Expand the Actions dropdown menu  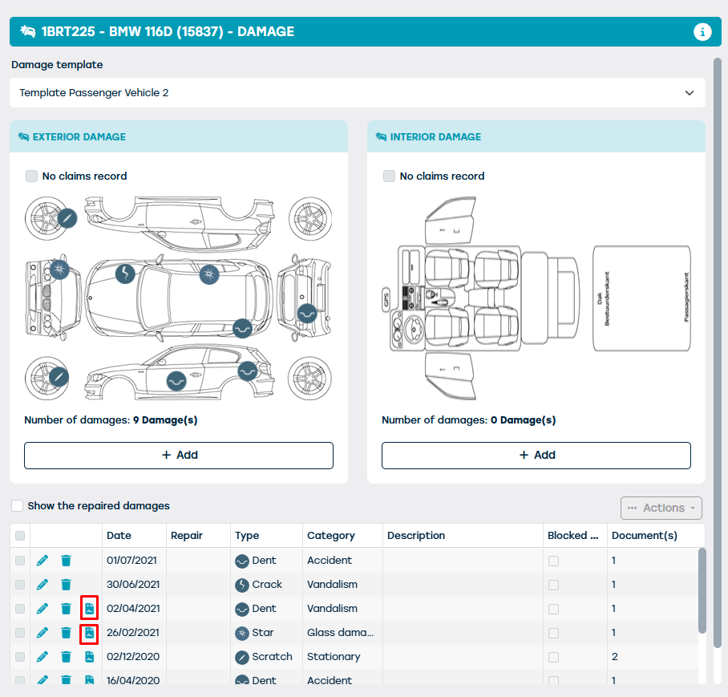point(661,508)
